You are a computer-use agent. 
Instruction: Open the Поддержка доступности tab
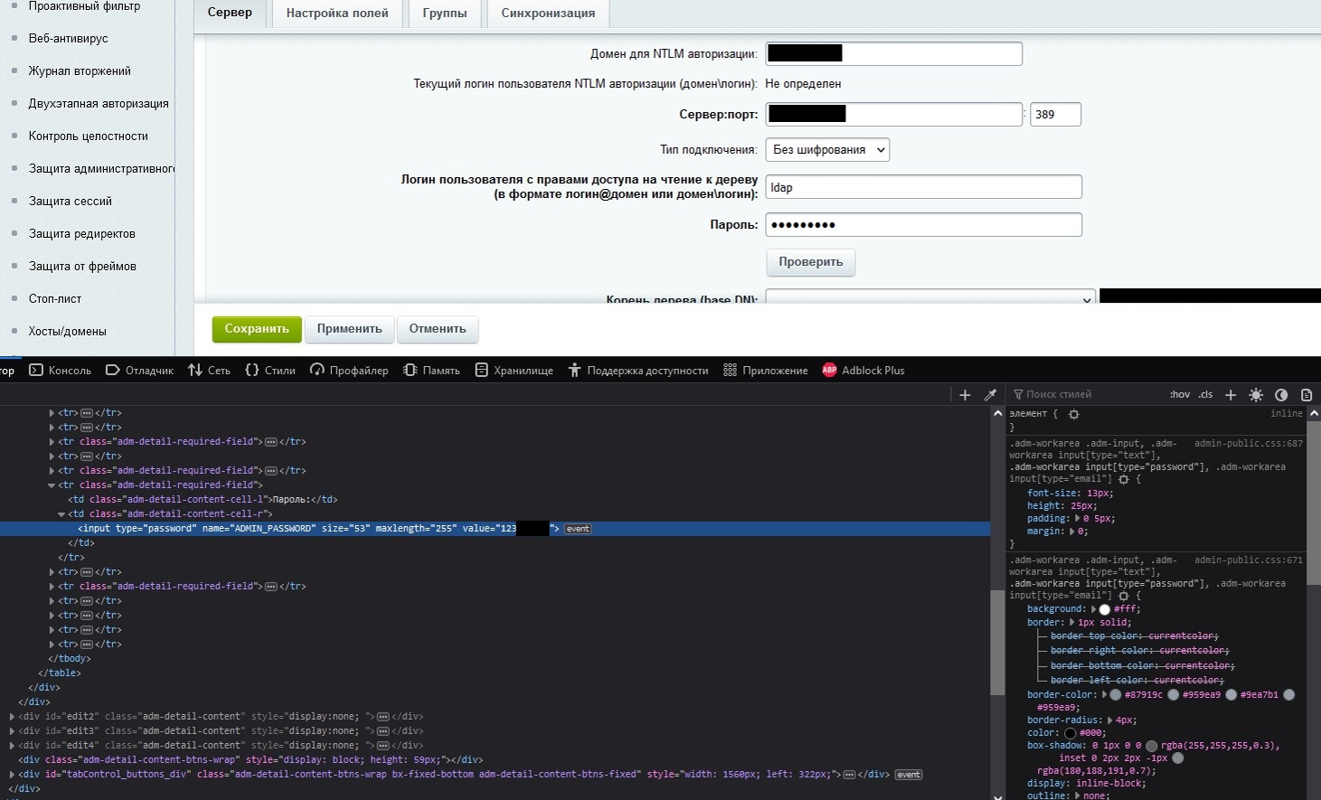pyautogui.click(x=638, y=370)
